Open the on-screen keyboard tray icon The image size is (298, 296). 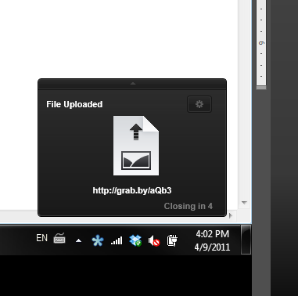click(x=59, y=238)
